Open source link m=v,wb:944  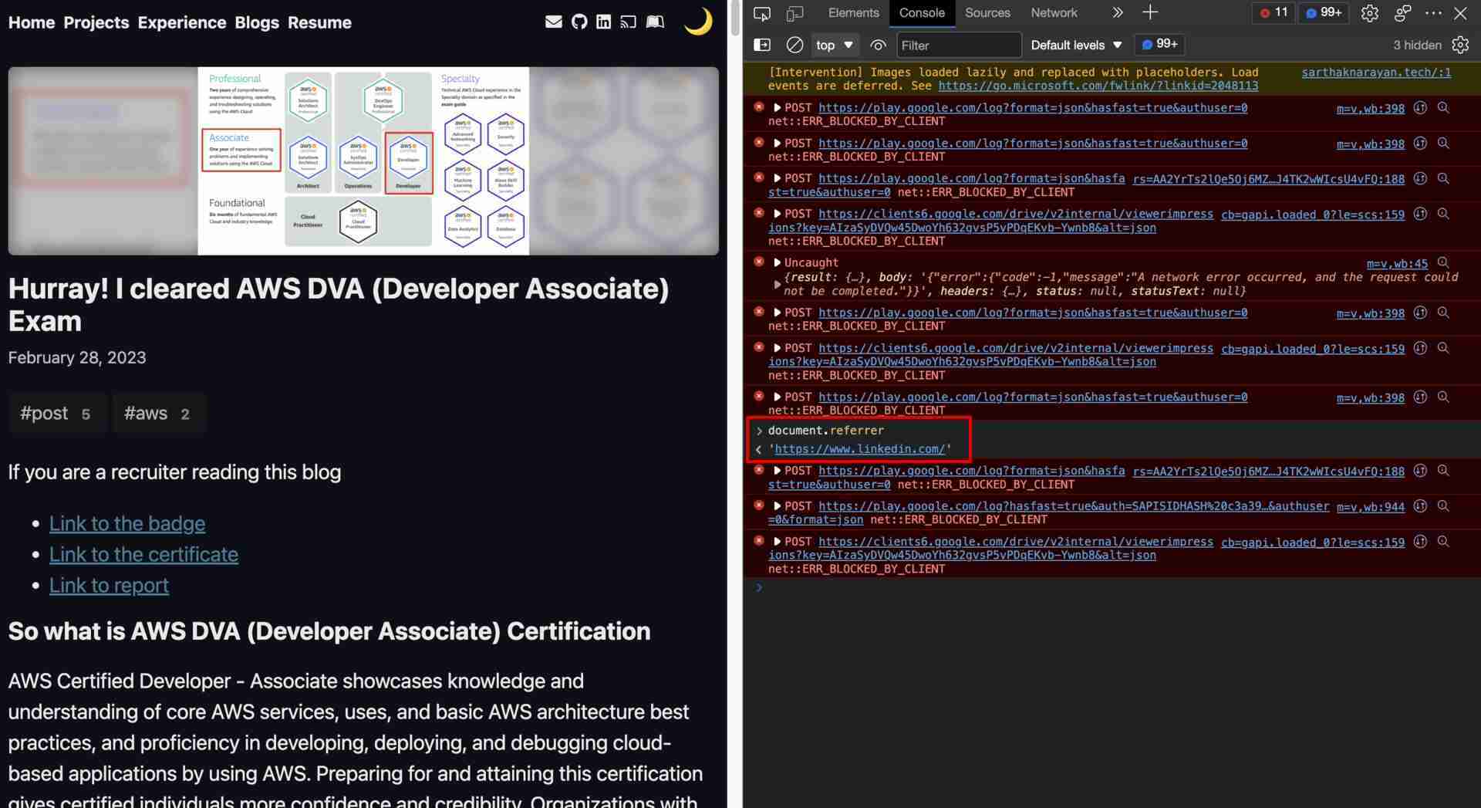click(x=1371, y=507)
